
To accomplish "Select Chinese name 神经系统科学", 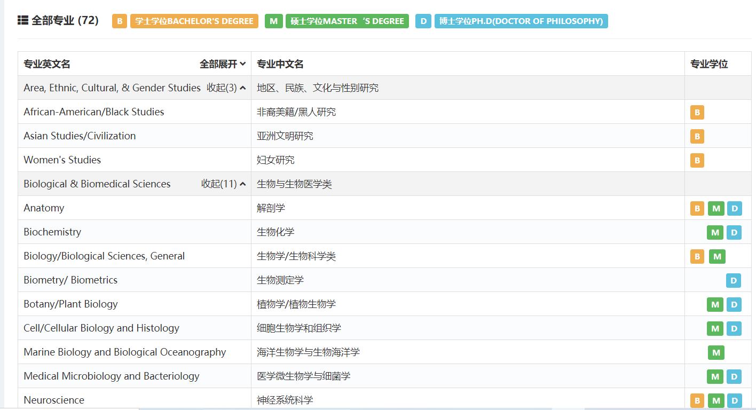I will (x=285, y=400).
